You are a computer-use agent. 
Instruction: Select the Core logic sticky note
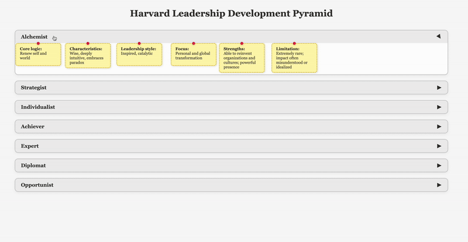click(38, 55)
